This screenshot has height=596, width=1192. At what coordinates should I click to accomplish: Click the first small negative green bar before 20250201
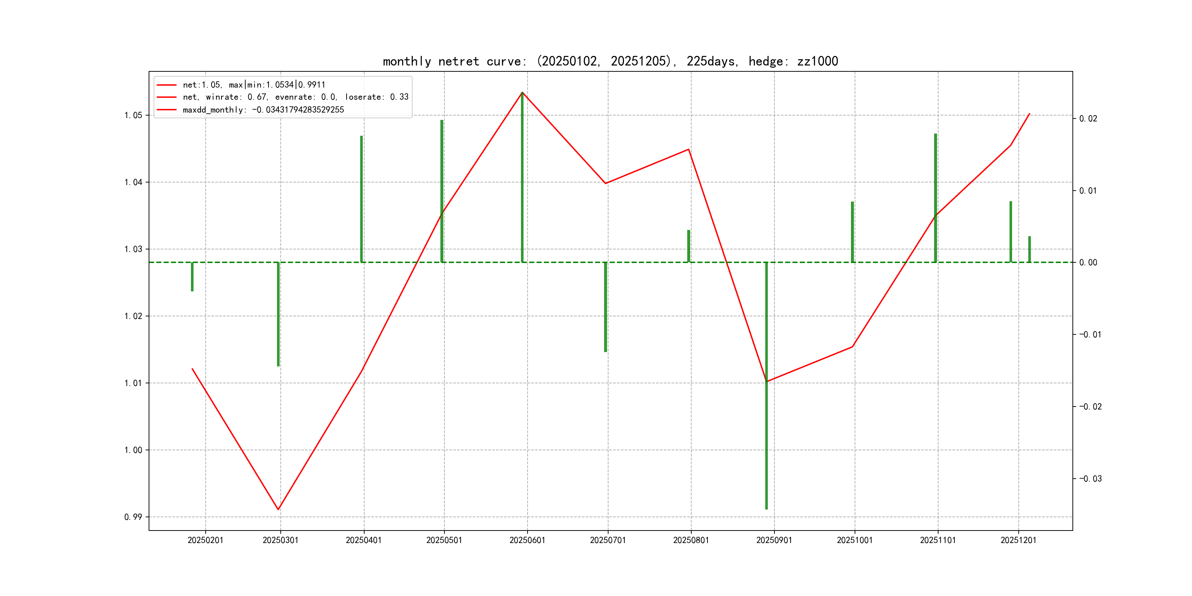tap(192, 277)
